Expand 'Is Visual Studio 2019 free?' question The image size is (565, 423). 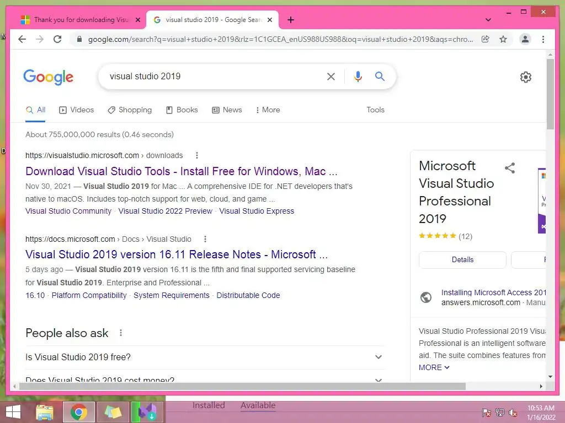point(205,357)
